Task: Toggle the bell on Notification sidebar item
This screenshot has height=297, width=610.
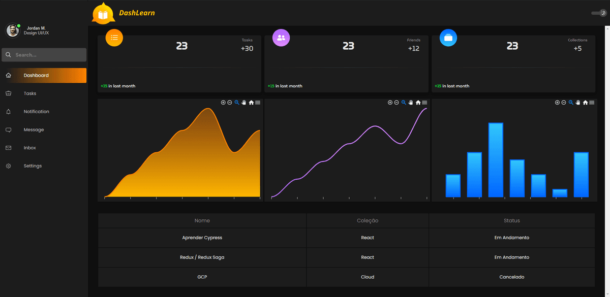Action: click(8, 111)
